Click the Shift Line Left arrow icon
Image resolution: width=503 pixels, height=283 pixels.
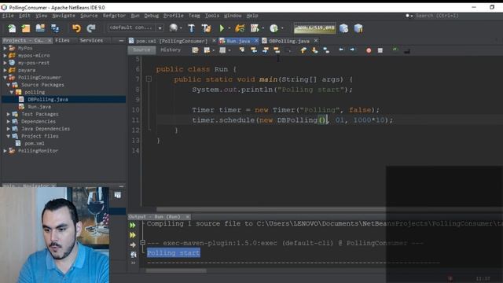[341, 50]
